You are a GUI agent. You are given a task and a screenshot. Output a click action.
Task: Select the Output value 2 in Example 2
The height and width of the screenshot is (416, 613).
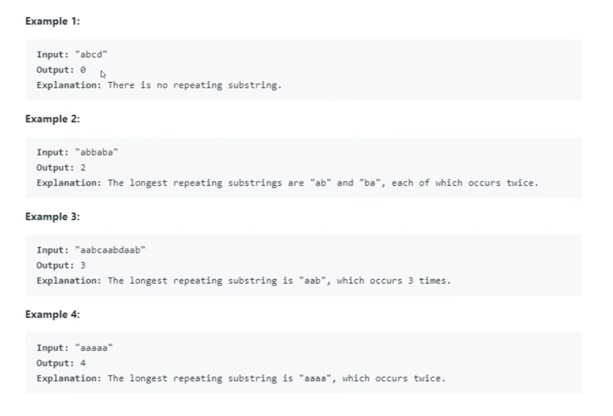[83, 168]
